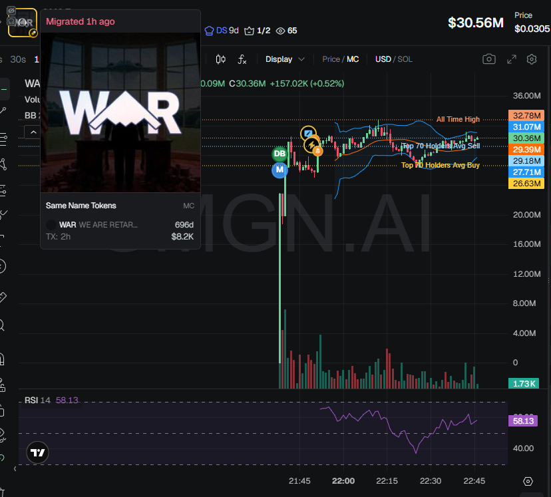Open the emoji icons tool in sidebar
551x497 pixels.
(2, 266)
